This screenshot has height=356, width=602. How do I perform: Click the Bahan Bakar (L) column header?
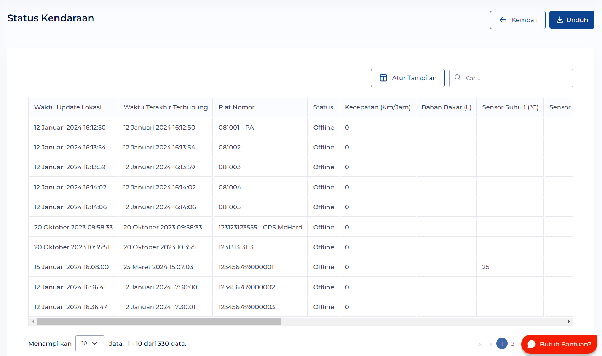tap(446, 107)
